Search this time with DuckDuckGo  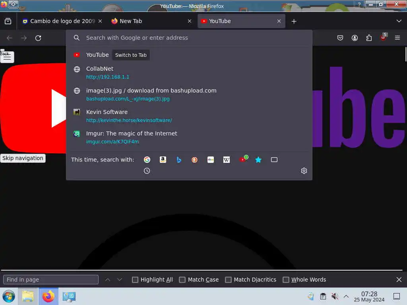tap(194, 160)
